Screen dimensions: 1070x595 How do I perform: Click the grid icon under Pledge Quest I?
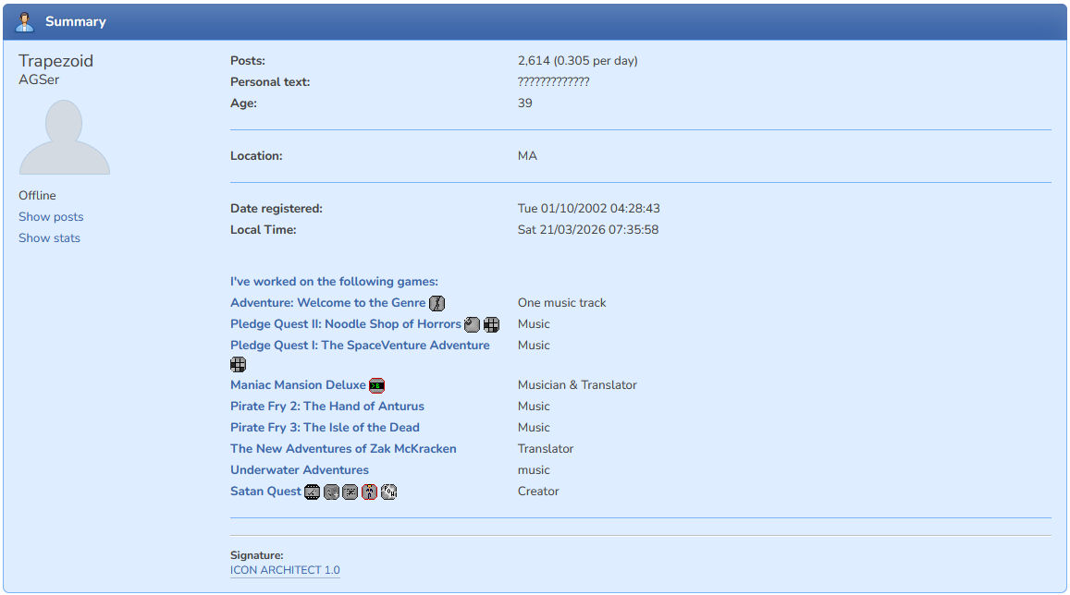239,365
